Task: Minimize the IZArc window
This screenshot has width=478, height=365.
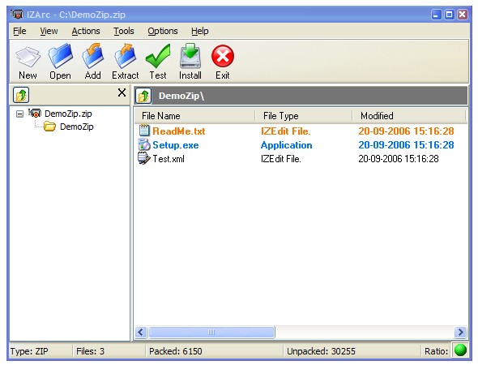Action: click(x=436, y=15)
